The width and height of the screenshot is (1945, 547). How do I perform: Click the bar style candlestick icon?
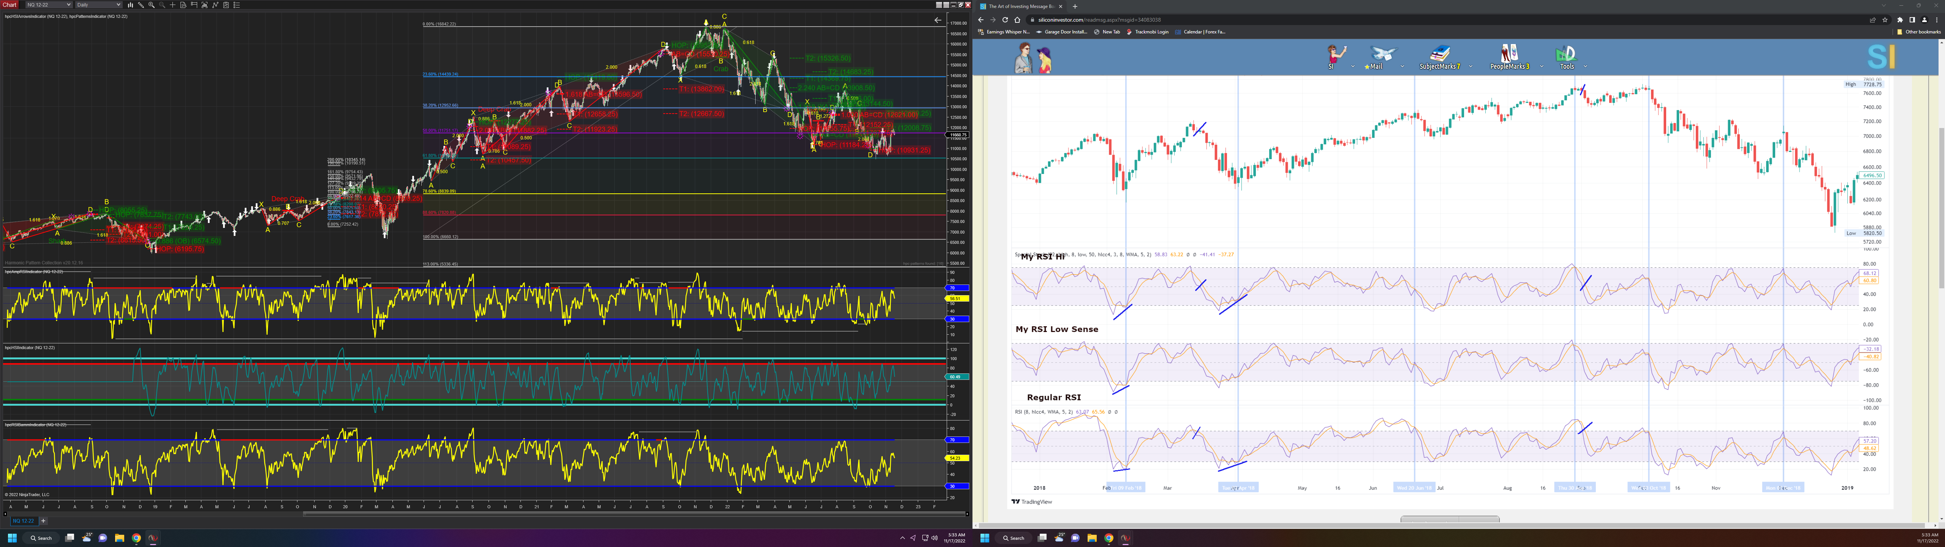(131, 5)
